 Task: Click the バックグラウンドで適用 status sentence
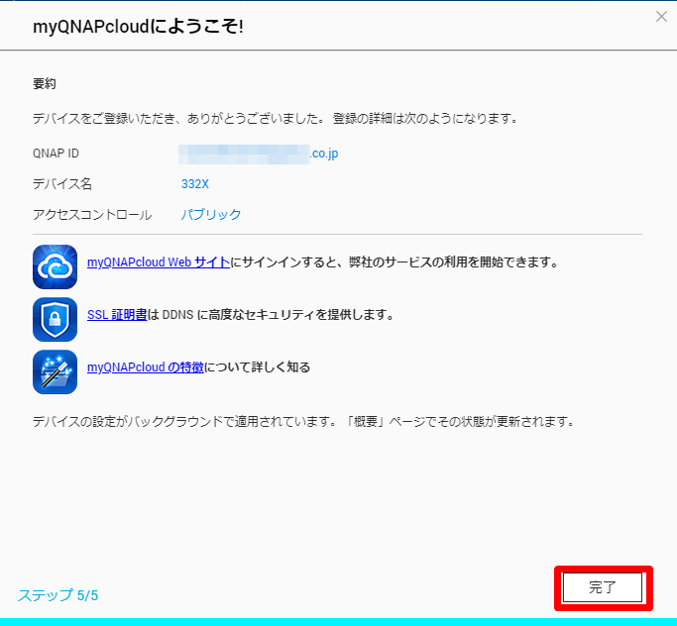(x=304, y=422)
